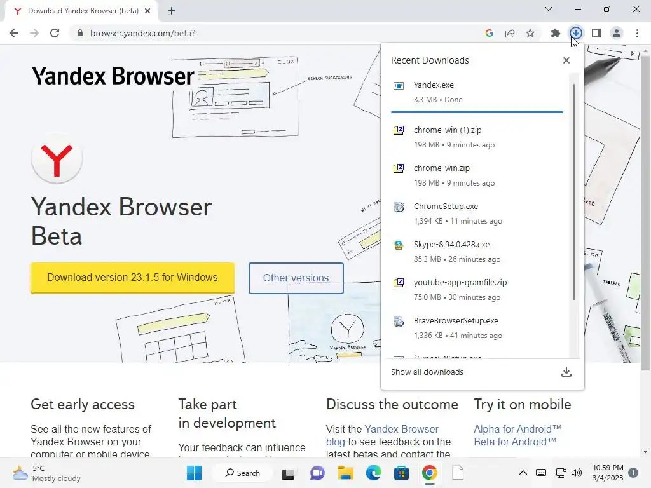The height and width of the screenshot is (488, 651).
Task: Open Chrome three-dot menu
Action: 637,33
